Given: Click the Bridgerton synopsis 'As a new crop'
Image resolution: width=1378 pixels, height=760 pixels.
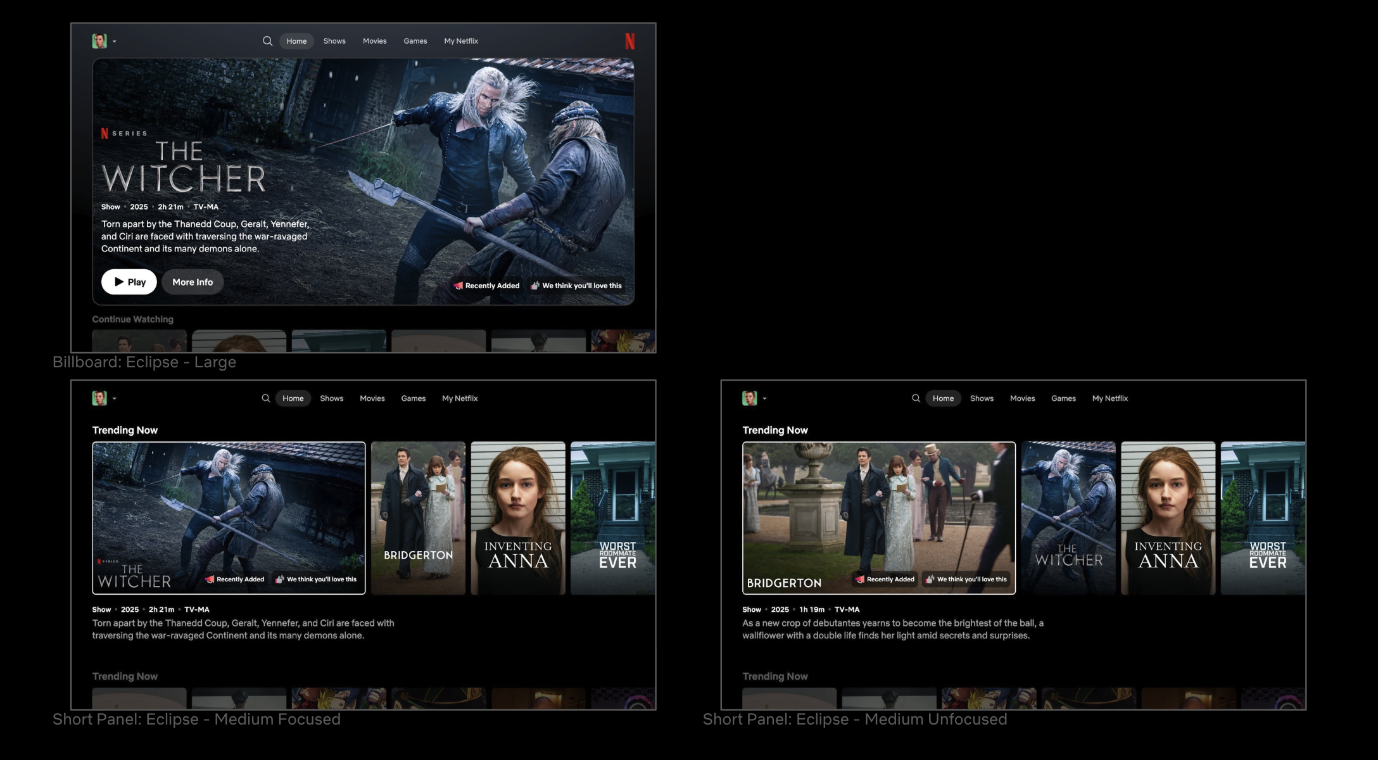Looking at the screenshot, I should [x=893, y=630].
